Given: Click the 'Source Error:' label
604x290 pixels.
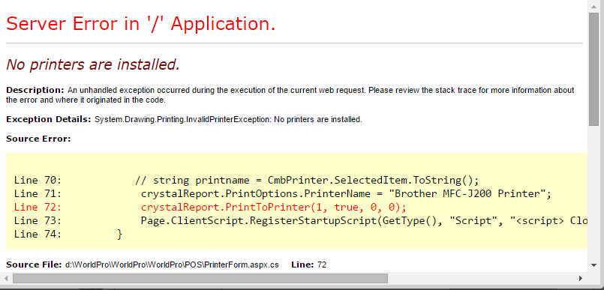Looking at the screenshot, I should (38, 139).
